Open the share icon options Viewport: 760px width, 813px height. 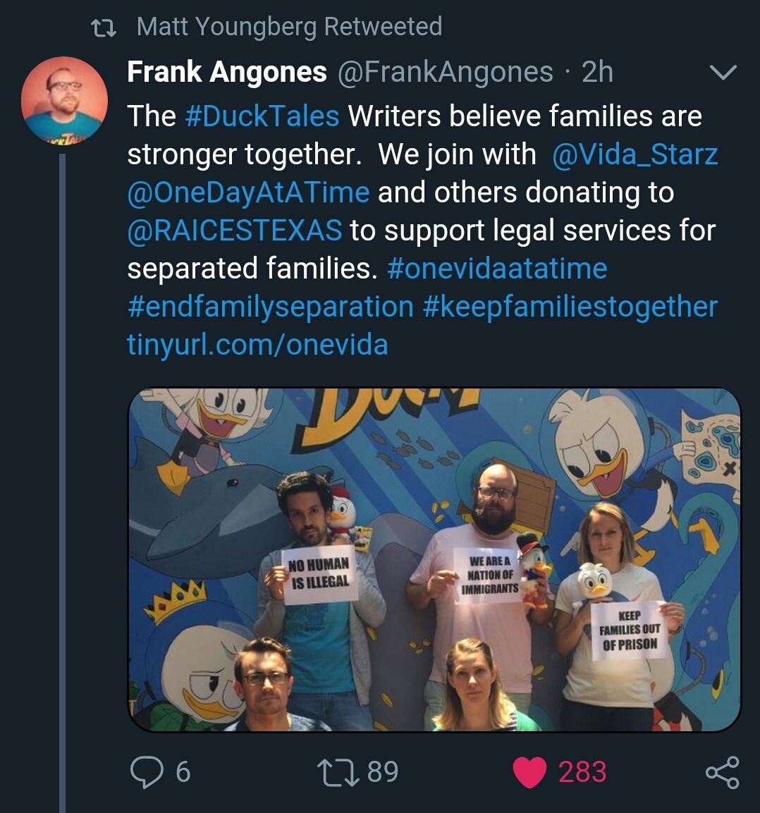coord(722,771)
